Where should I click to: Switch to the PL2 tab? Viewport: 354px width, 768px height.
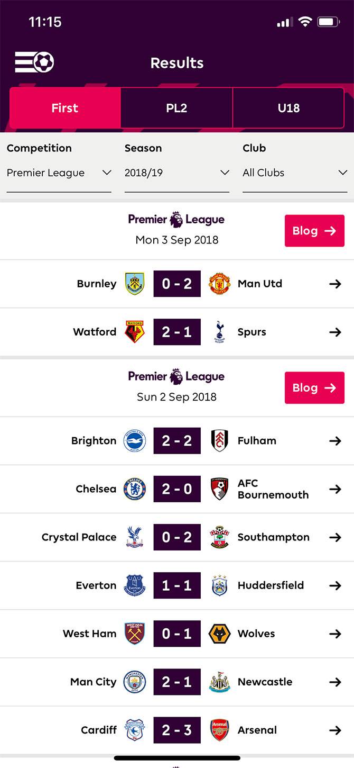pyautogui.click(x=176, y=108)
